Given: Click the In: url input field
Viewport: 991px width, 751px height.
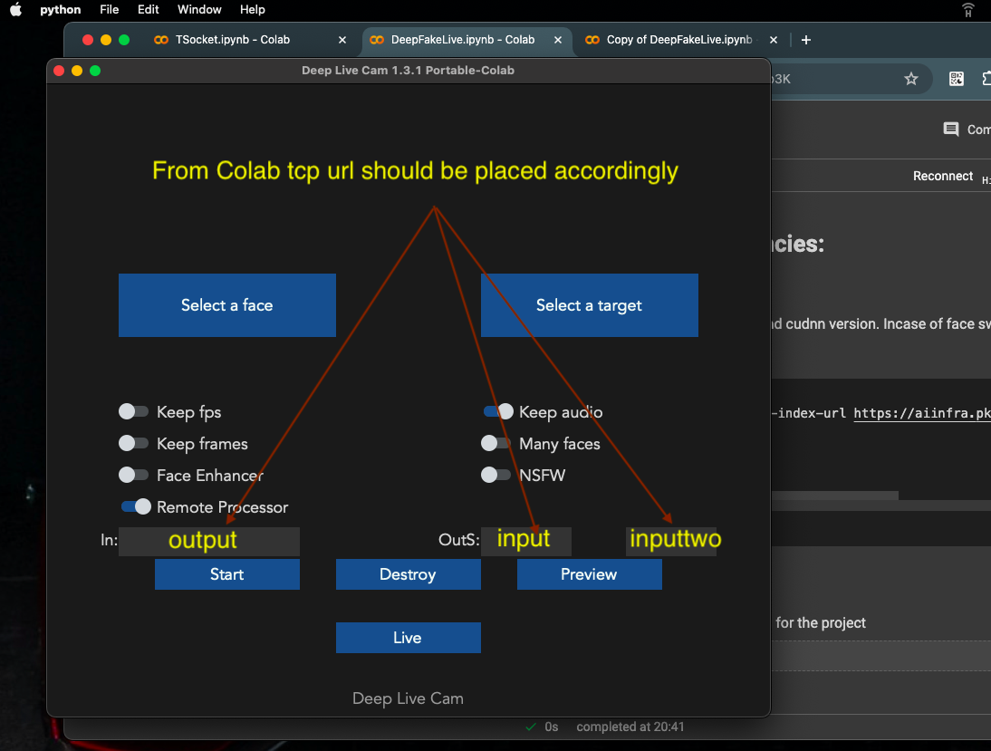Looking at the screenshot, I should pyautogui.click(x=209, y=541).
